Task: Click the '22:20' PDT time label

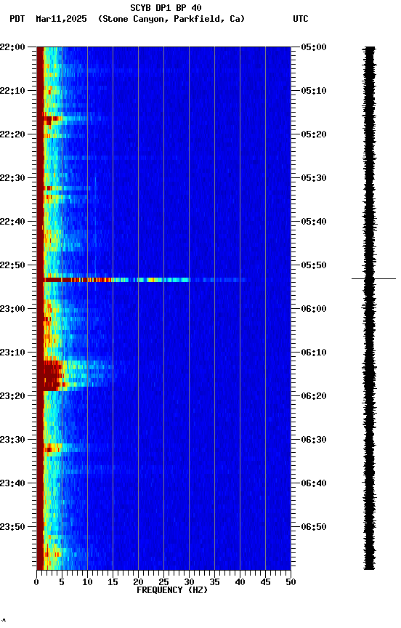Action: click(12, 134)
